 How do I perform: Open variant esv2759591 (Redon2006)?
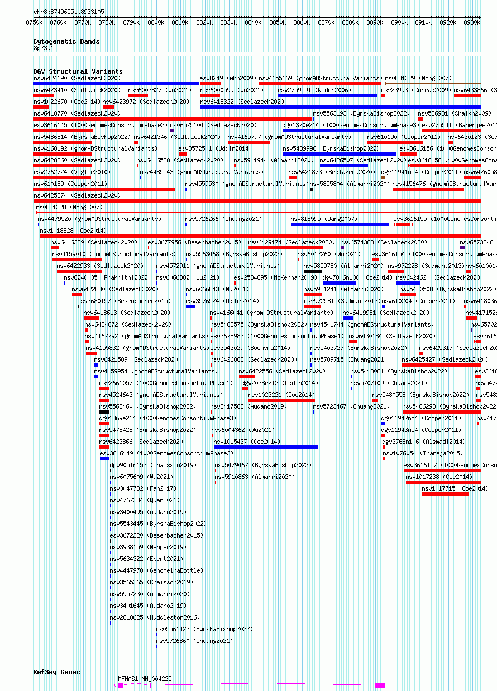point(315,90)
